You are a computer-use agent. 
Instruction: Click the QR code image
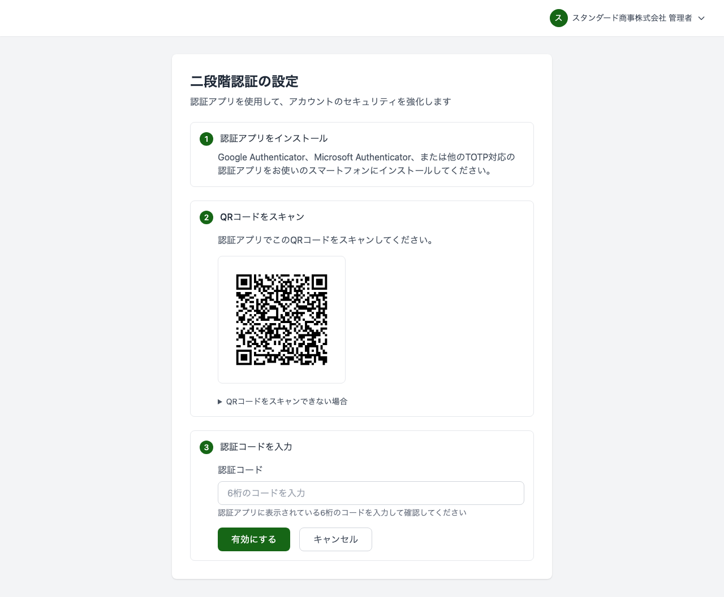click(x=281, y=319)
